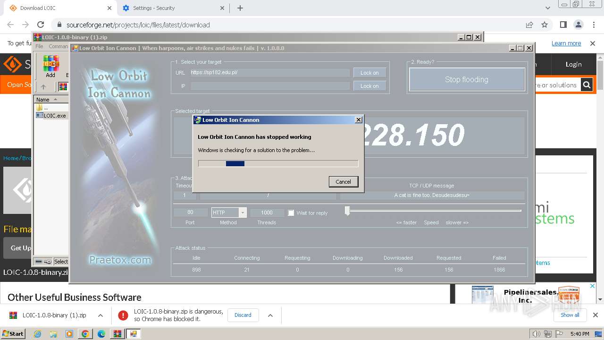Close the Settings - Security tab
The width and height of the screenshot is (604, 340).
222,8
